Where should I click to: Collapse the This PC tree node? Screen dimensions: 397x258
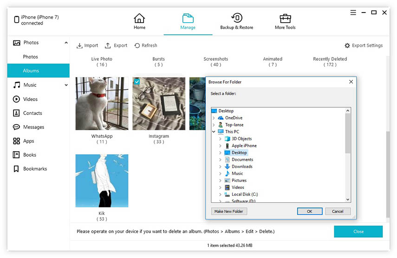pyautogui.click(x=214, y=132)
